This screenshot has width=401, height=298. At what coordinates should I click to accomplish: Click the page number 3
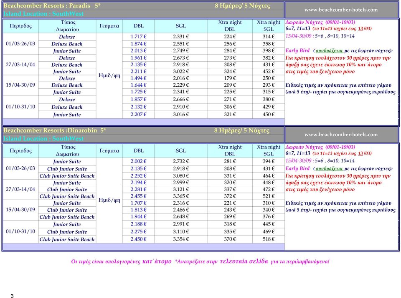point(12,295)
